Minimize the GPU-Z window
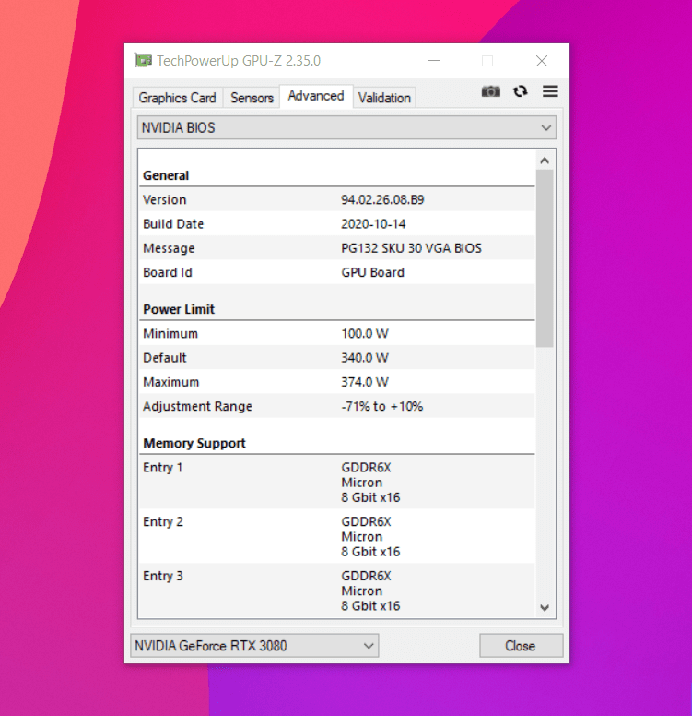Image resolution: width=692 pixels, height=716 pixels. (434, 60)
